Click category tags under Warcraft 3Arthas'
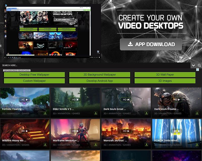Screen dimensions: 202x161 coord(117,145)
